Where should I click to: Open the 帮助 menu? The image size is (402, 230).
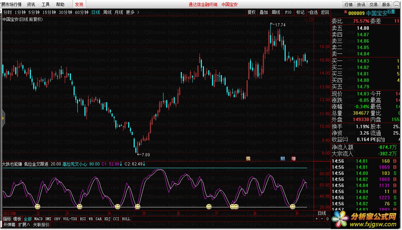coord(60,5)
